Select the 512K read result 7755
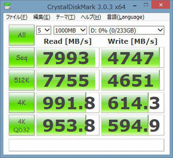Viewport: 173px width, 158px height. pos(68,80)
